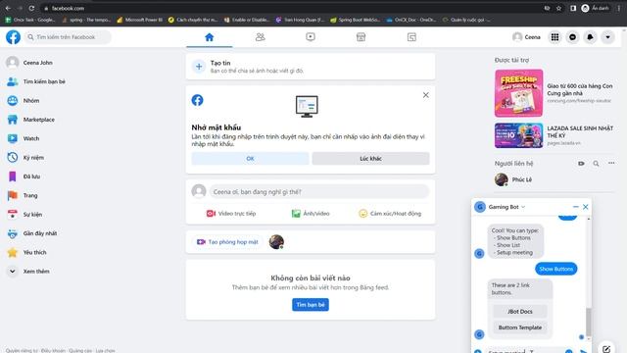Open the Ceena profile chip in the header
Screen dimensions: 627x353
click(x=526, y=37)
